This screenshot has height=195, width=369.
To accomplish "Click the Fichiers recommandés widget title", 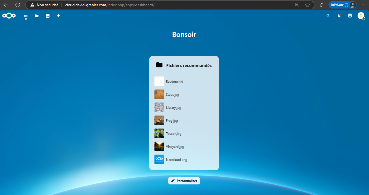I will (189, 65).
